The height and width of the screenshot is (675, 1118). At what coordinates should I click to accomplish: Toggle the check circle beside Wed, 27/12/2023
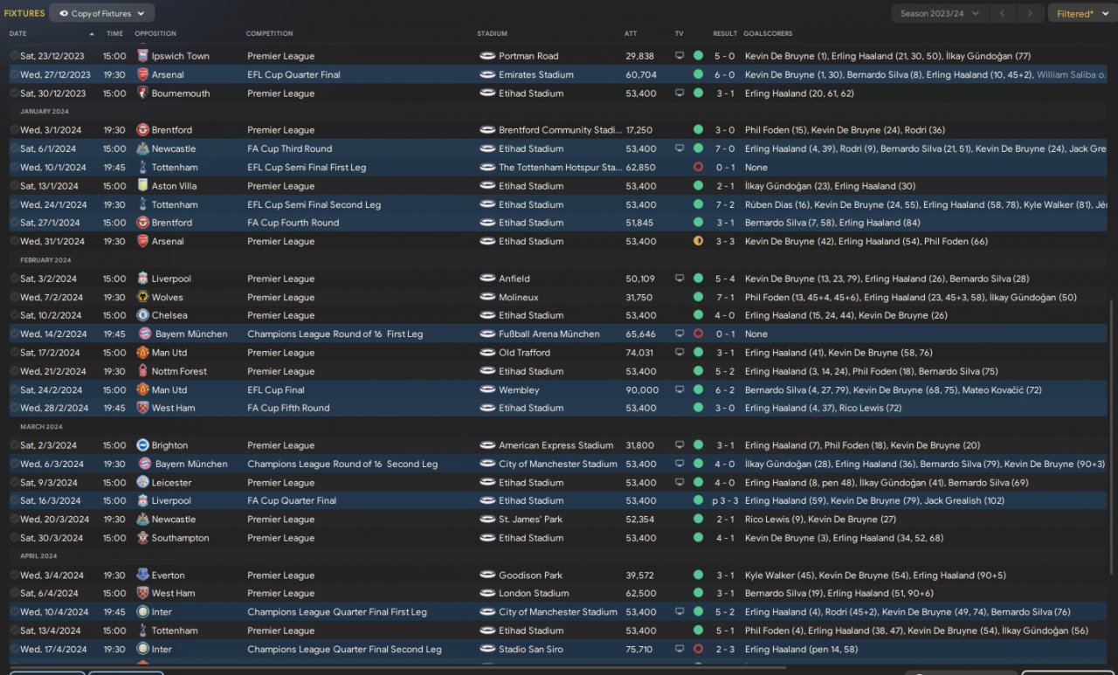pyautogui.click(x=14, y=74)
